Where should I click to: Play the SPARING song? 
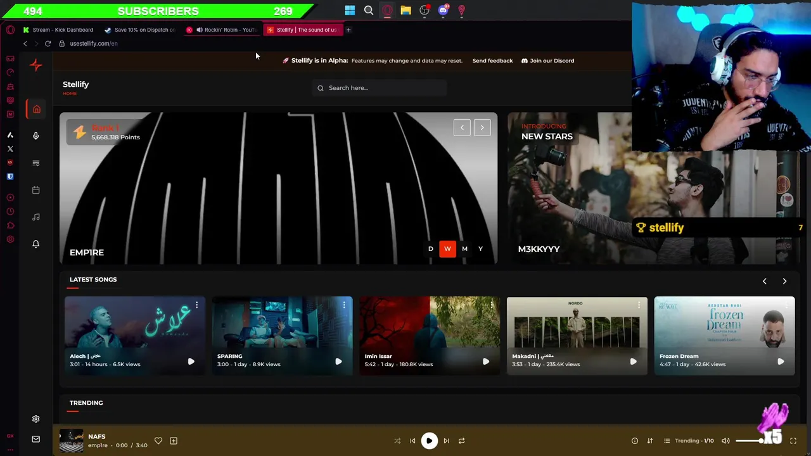click(338, 362)
